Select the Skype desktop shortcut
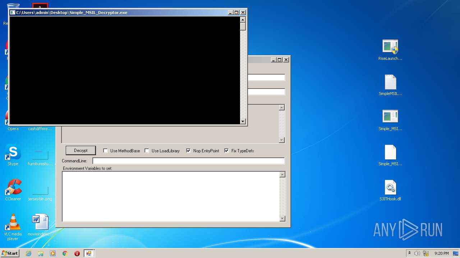 tap(13, 156)
